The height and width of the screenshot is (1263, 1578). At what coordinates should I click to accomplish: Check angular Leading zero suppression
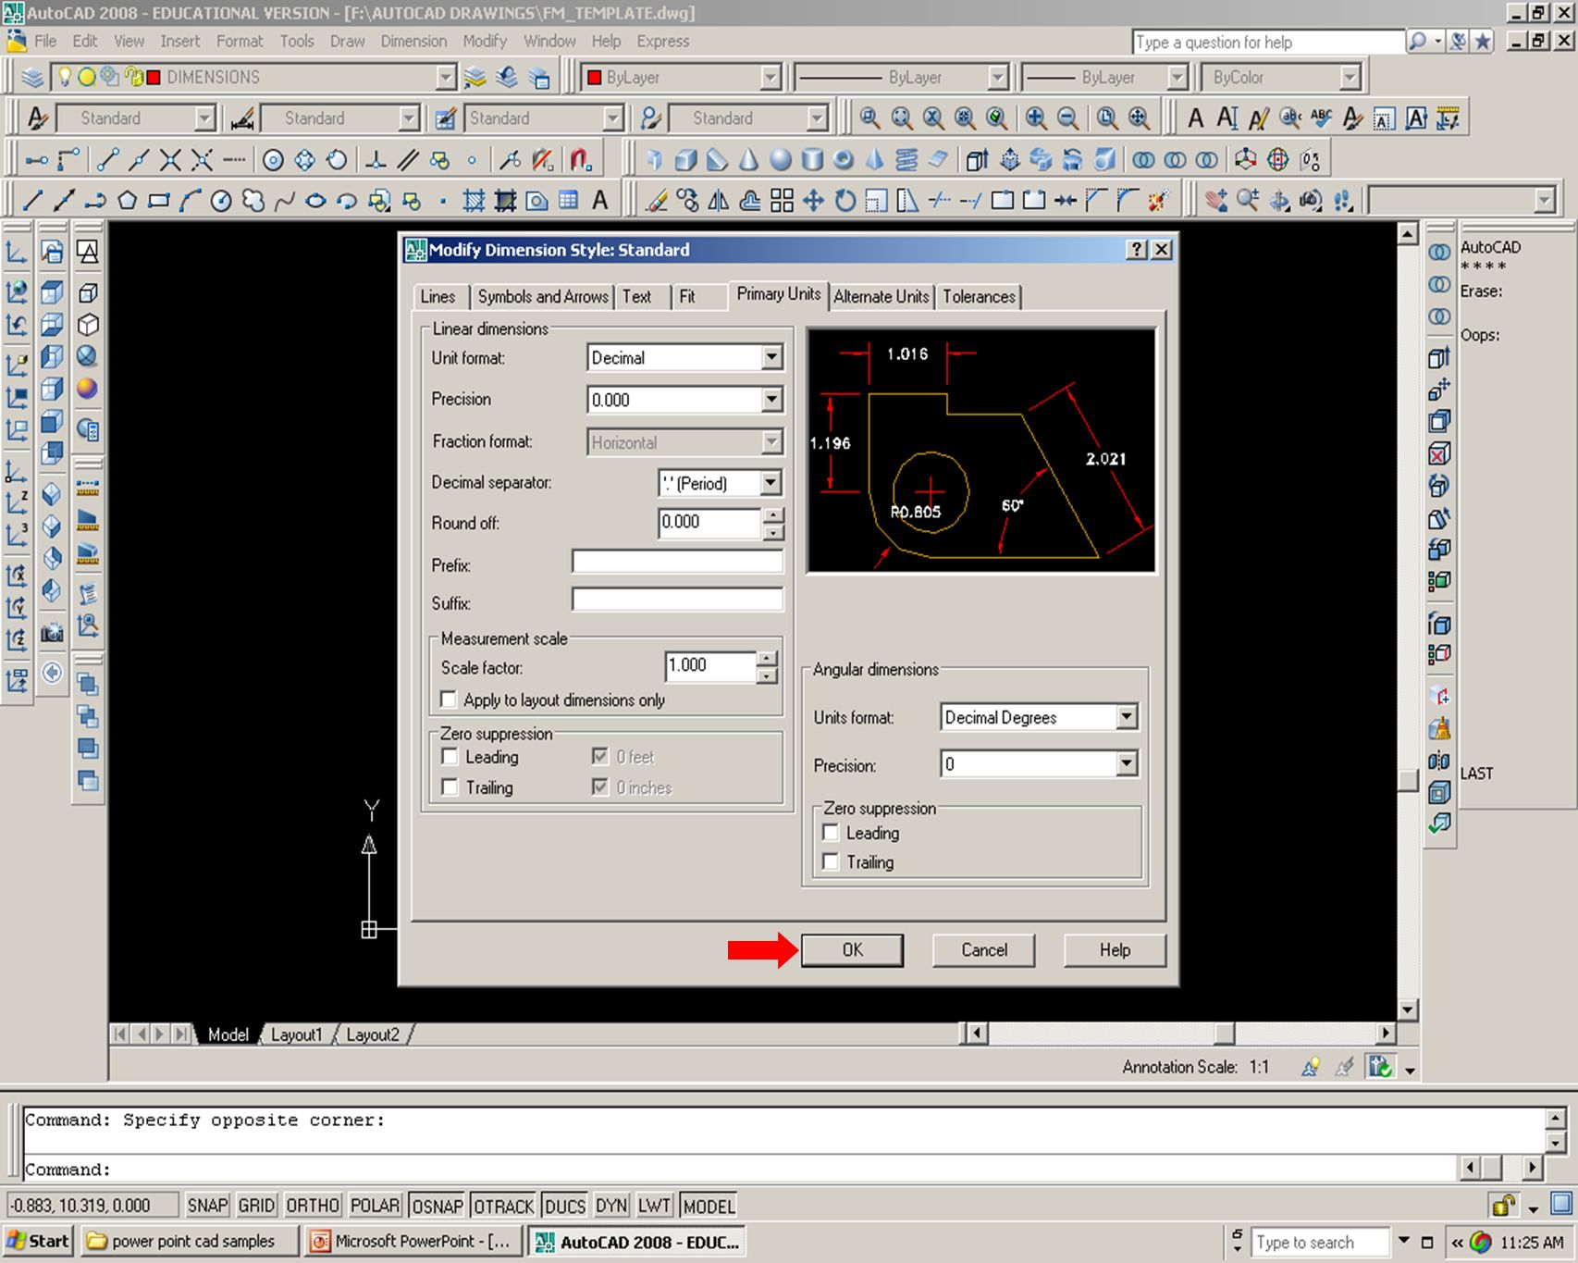click(831, 833)
